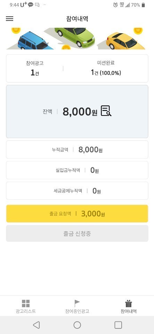Select 참여내역 gift icon tab
This screenshot has width=154, height=334.
[x=129, y=306]
